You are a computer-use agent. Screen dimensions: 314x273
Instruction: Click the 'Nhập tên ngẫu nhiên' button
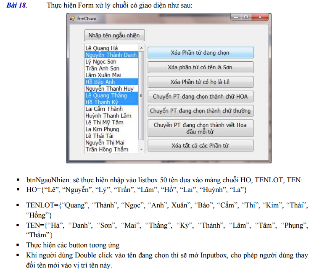click(x=113, y=35)
